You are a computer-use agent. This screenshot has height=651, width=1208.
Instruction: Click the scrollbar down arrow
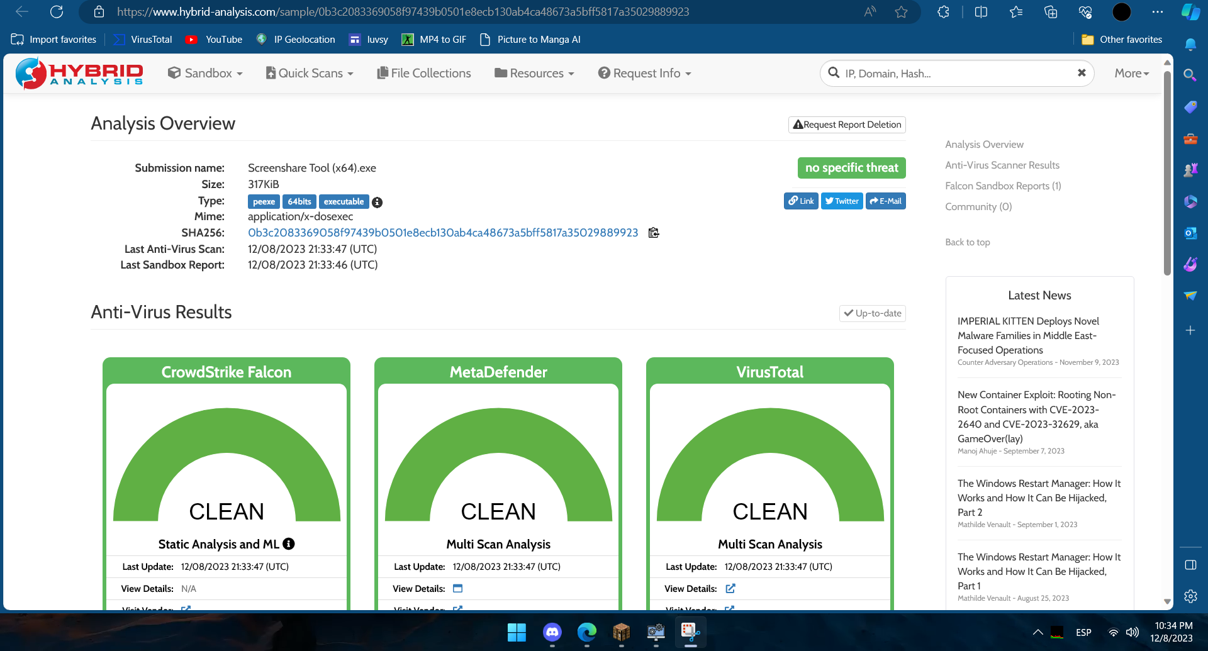[x=1167, y=602]
